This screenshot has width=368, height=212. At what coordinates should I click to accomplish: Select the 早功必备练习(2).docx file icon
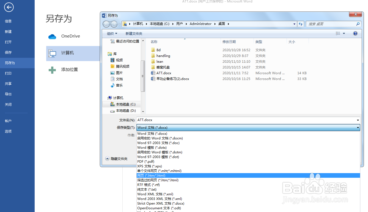pyautogui.click(x=153, y=79)
